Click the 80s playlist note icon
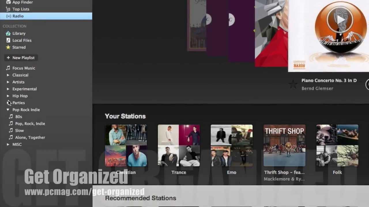369x207 pixels. pyautogui.click(x=11, y=116)
